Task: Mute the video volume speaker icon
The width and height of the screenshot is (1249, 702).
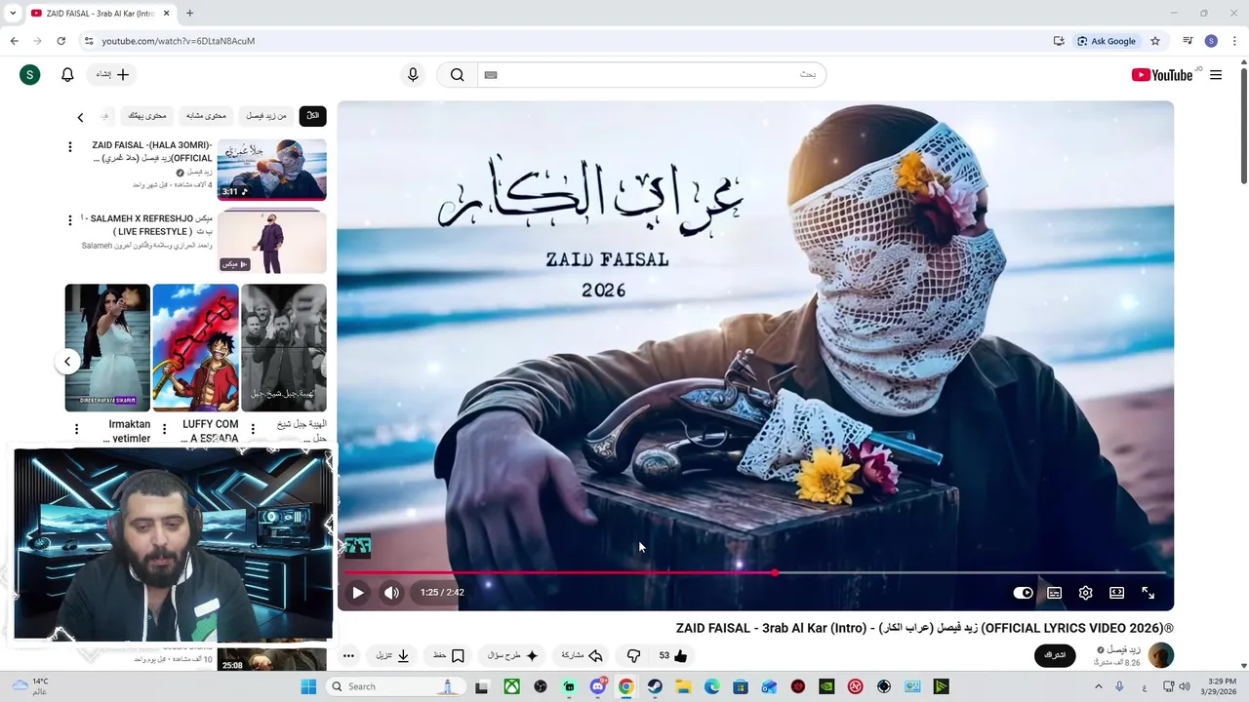Action: (391, 592)
